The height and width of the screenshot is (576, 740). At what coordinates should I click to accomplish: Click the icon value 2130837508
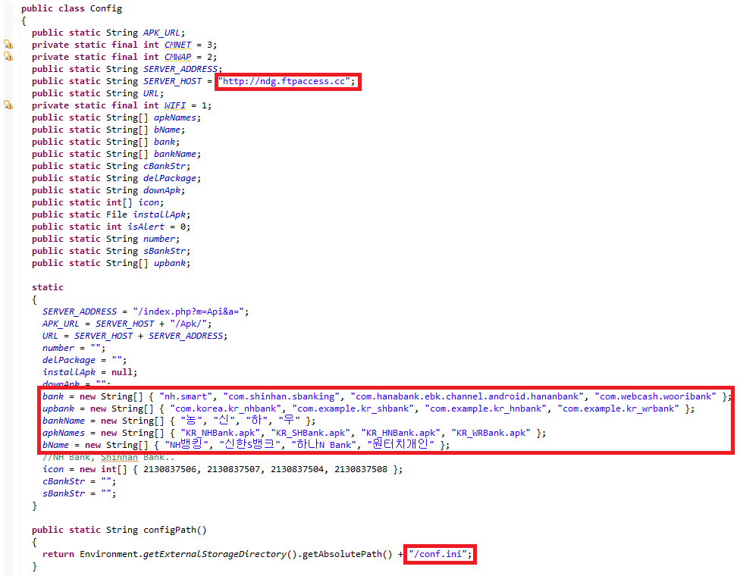click(361, 469)
